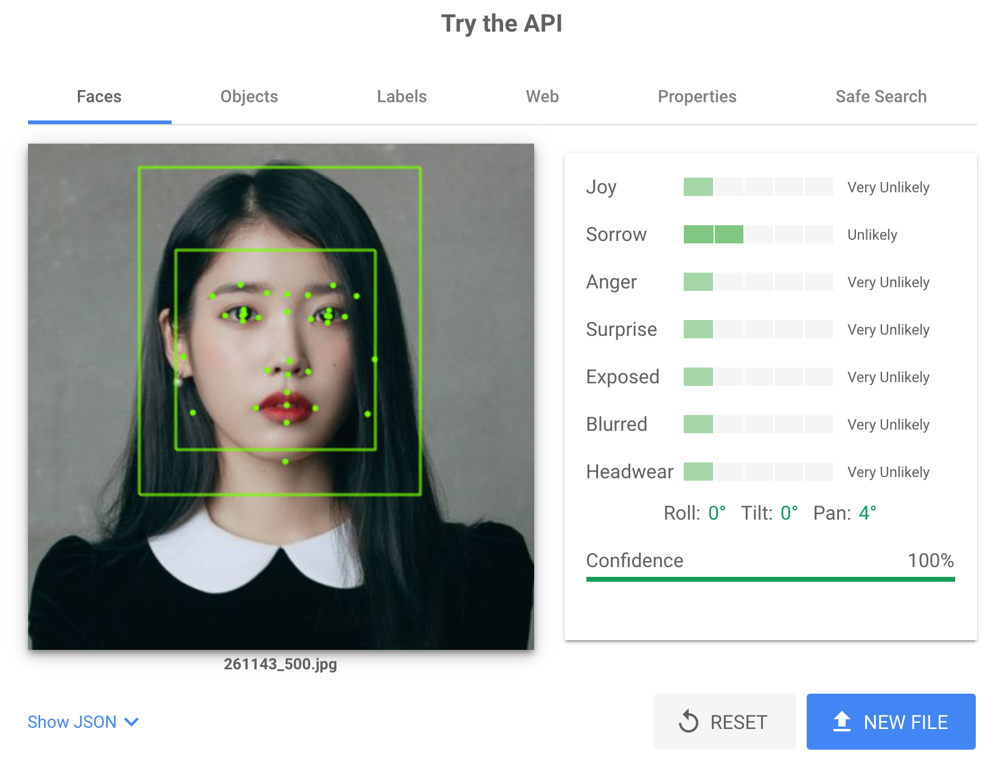
Task: Switch to the Faces tab
Action: (x=99, y=97)
